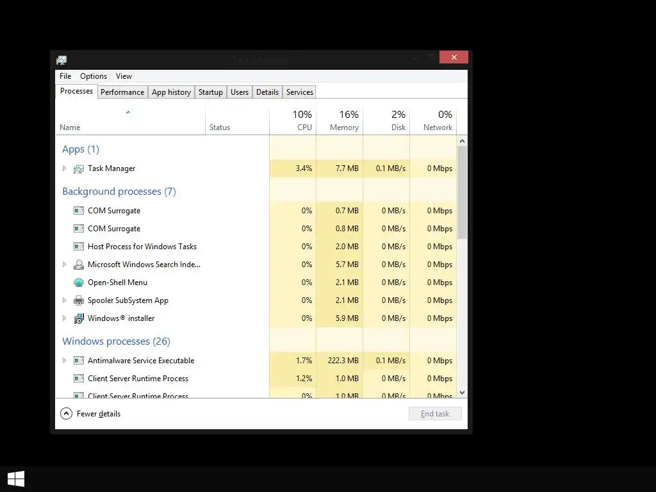
Task: Open the Windows Start button
Action: click(x=16, y=479)
